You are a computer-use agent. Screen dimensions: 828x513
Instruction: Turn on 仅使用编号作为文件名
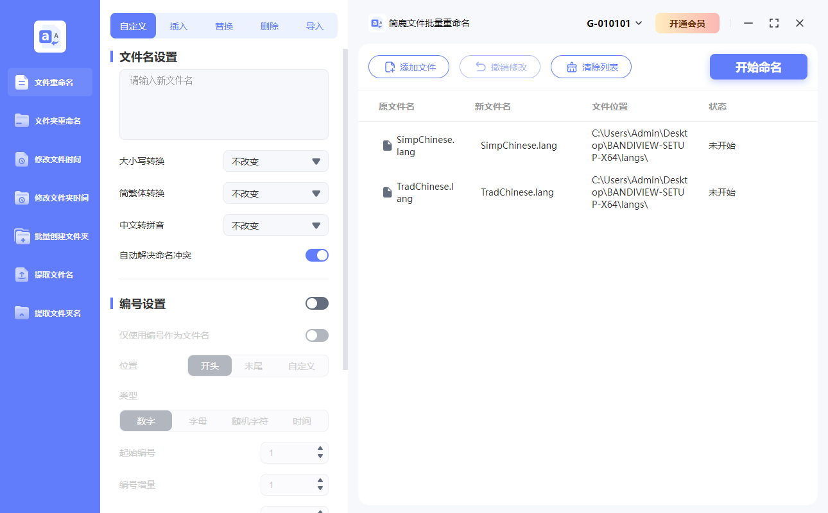coord(316,335)
